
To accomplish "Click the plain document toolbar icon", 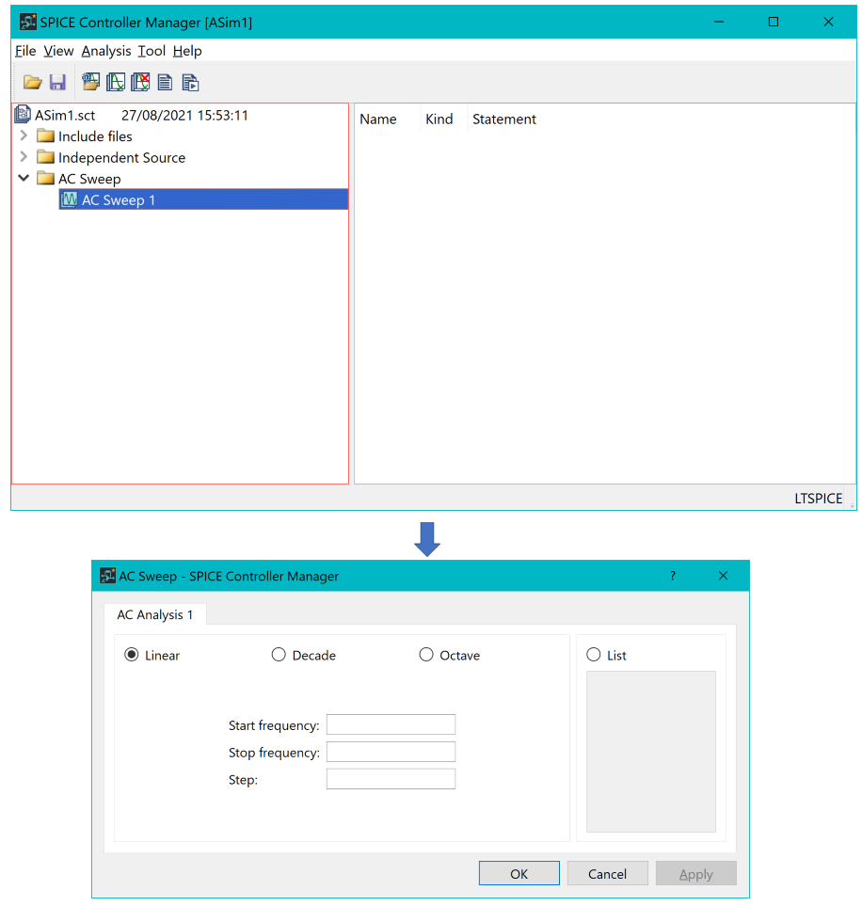I will [x=165, y=83].
